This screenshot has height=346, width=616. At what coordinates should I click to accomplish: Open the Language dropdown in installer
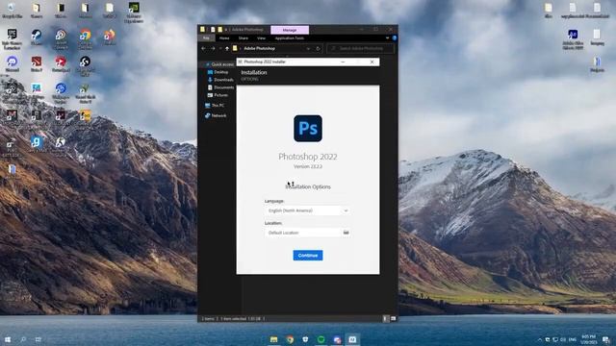point(308,210)
